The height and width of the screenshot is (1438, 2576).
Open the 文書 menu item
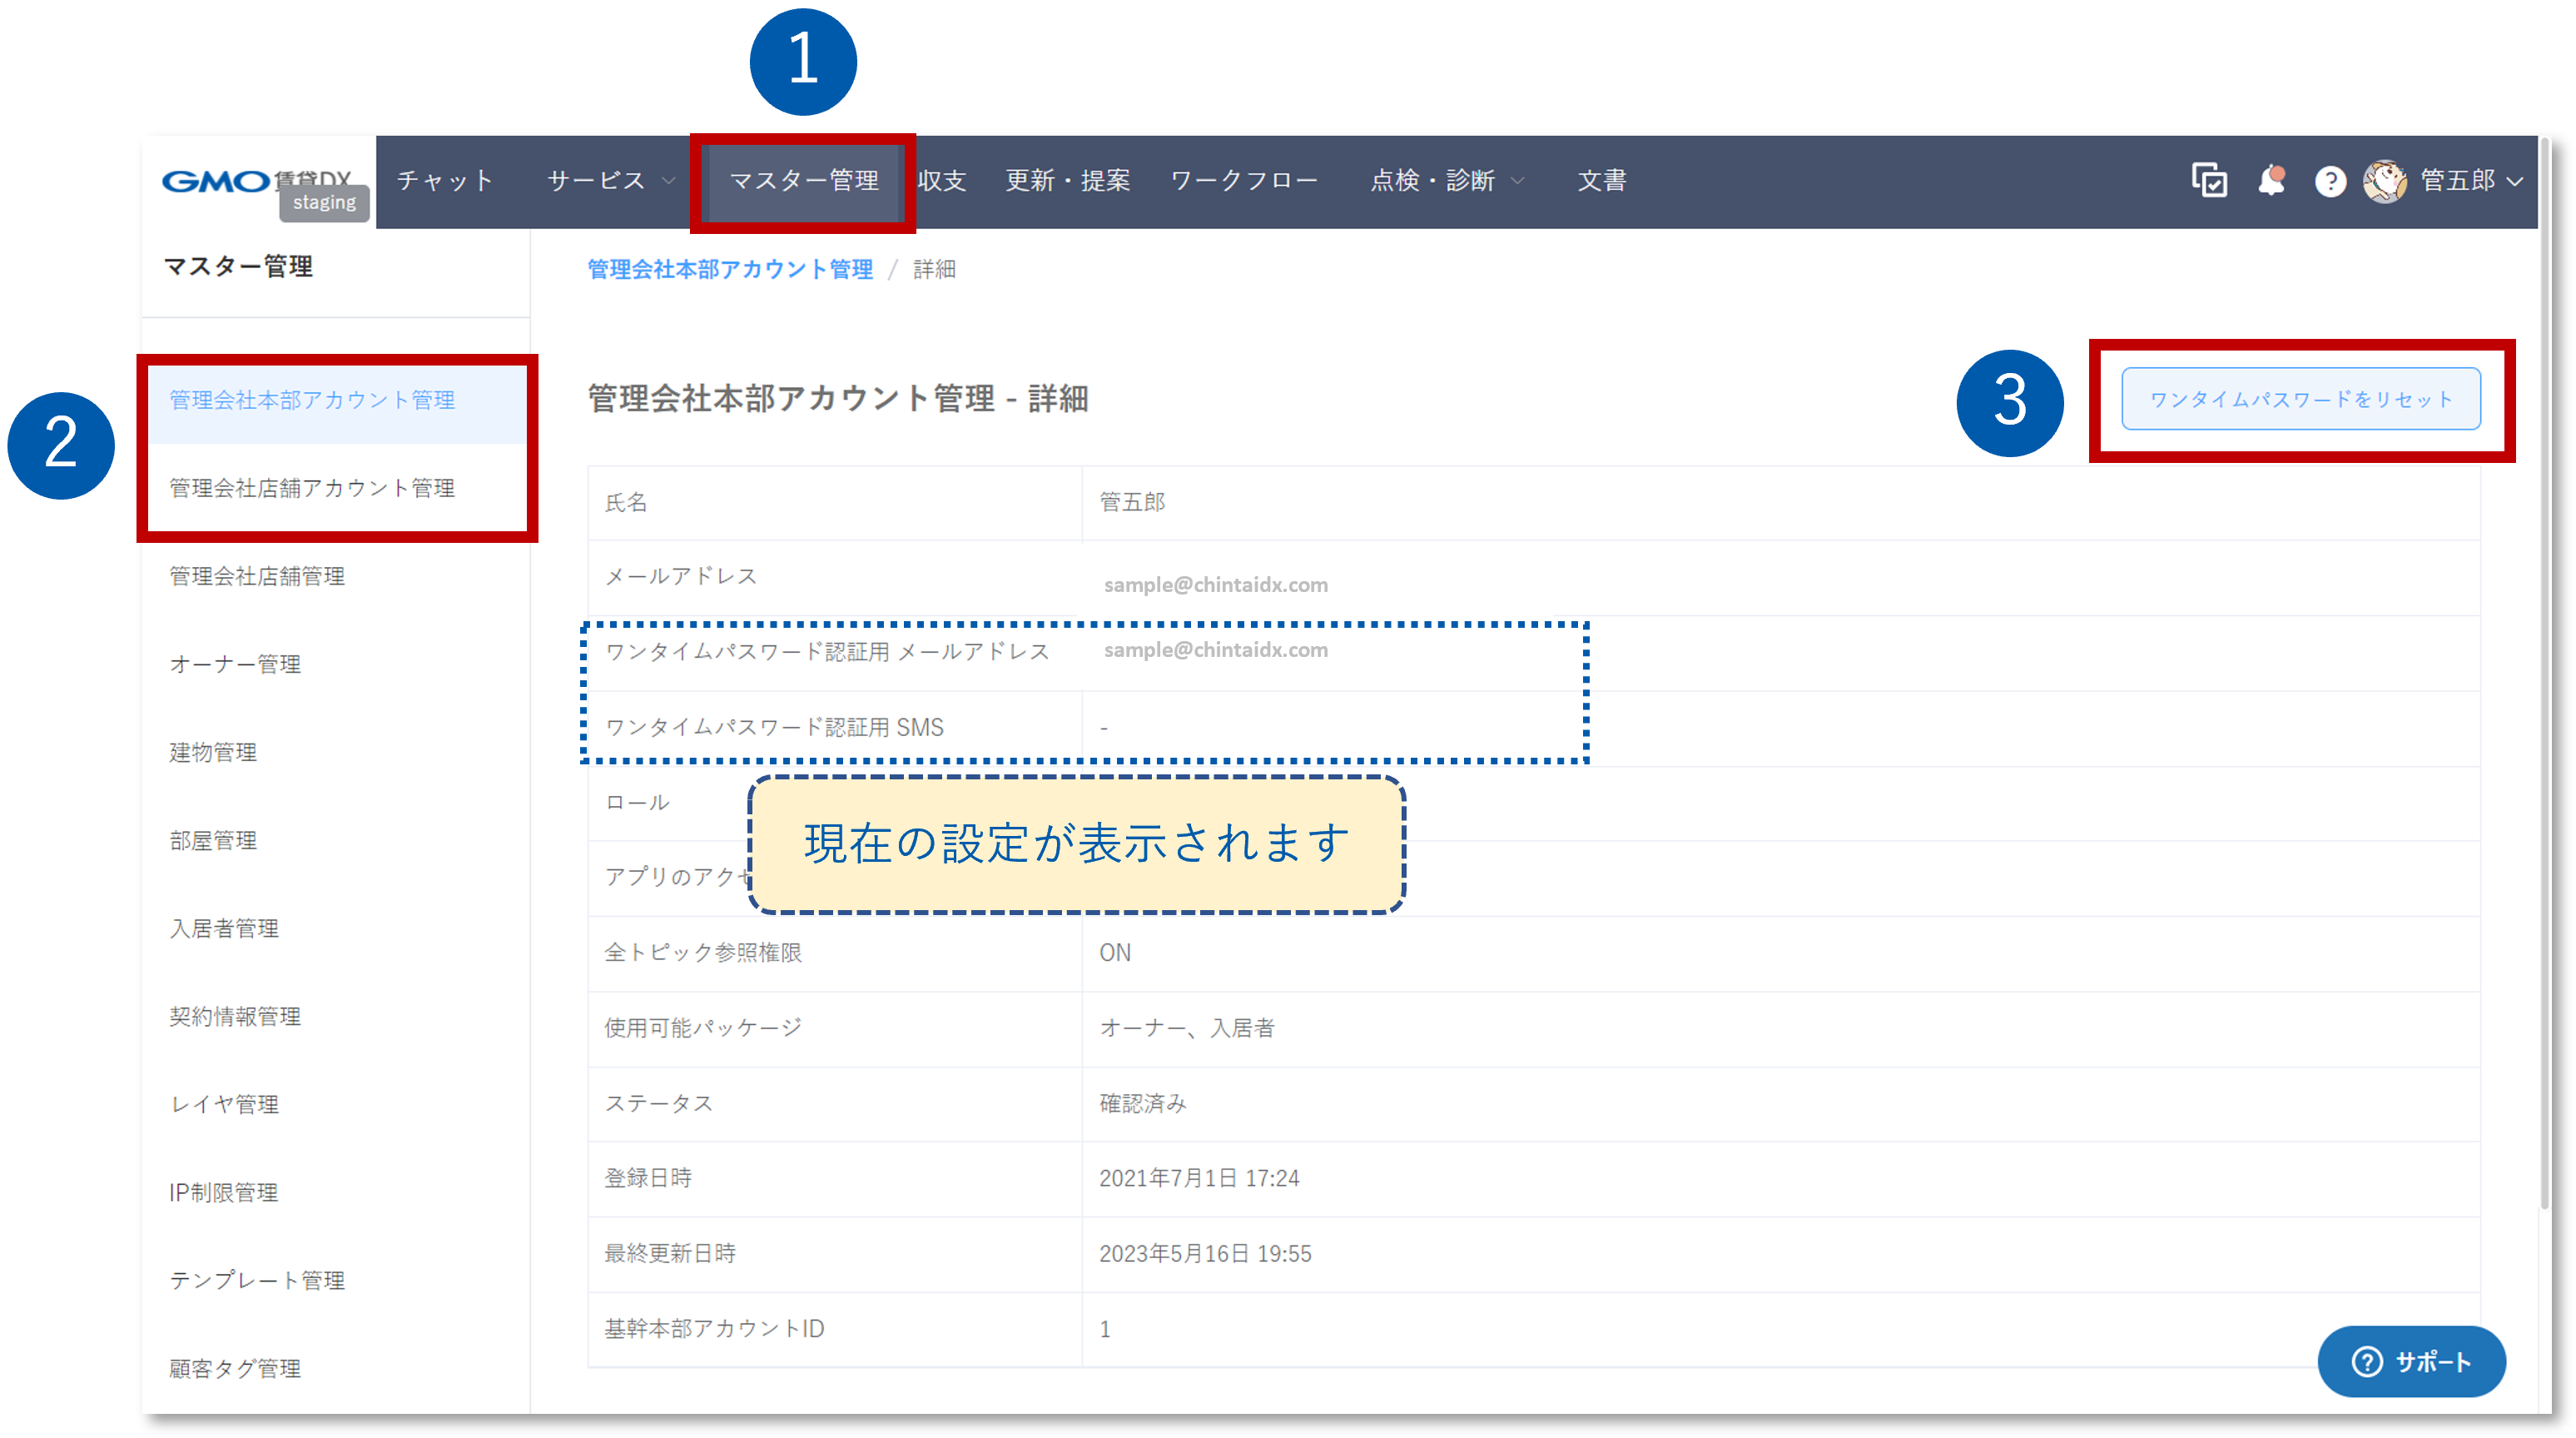(x=1601, y=182)
